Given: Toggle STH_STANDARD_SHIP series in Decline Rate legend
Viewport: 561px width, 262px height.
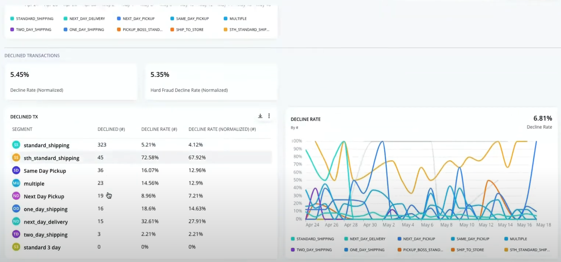Looking at the screenshot, I should click(x=527, y=250).
